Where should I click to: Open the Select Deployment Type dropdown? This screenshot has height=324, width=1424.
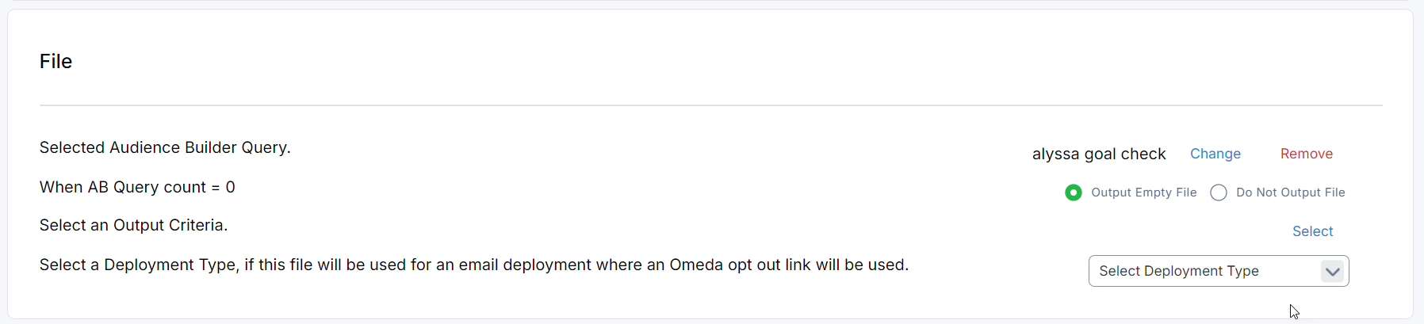(x=1218, y=271)
